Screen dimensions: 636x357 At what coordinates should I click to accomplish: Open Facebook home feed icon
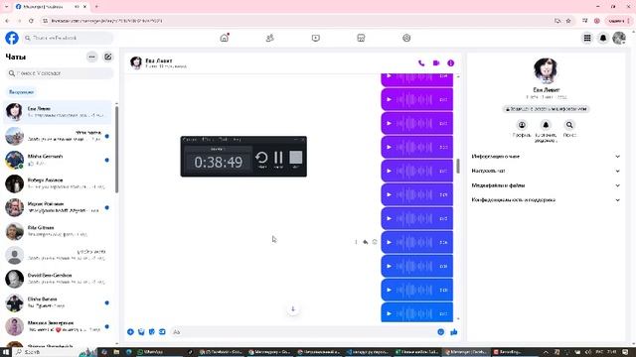click(x=225, y=38)
